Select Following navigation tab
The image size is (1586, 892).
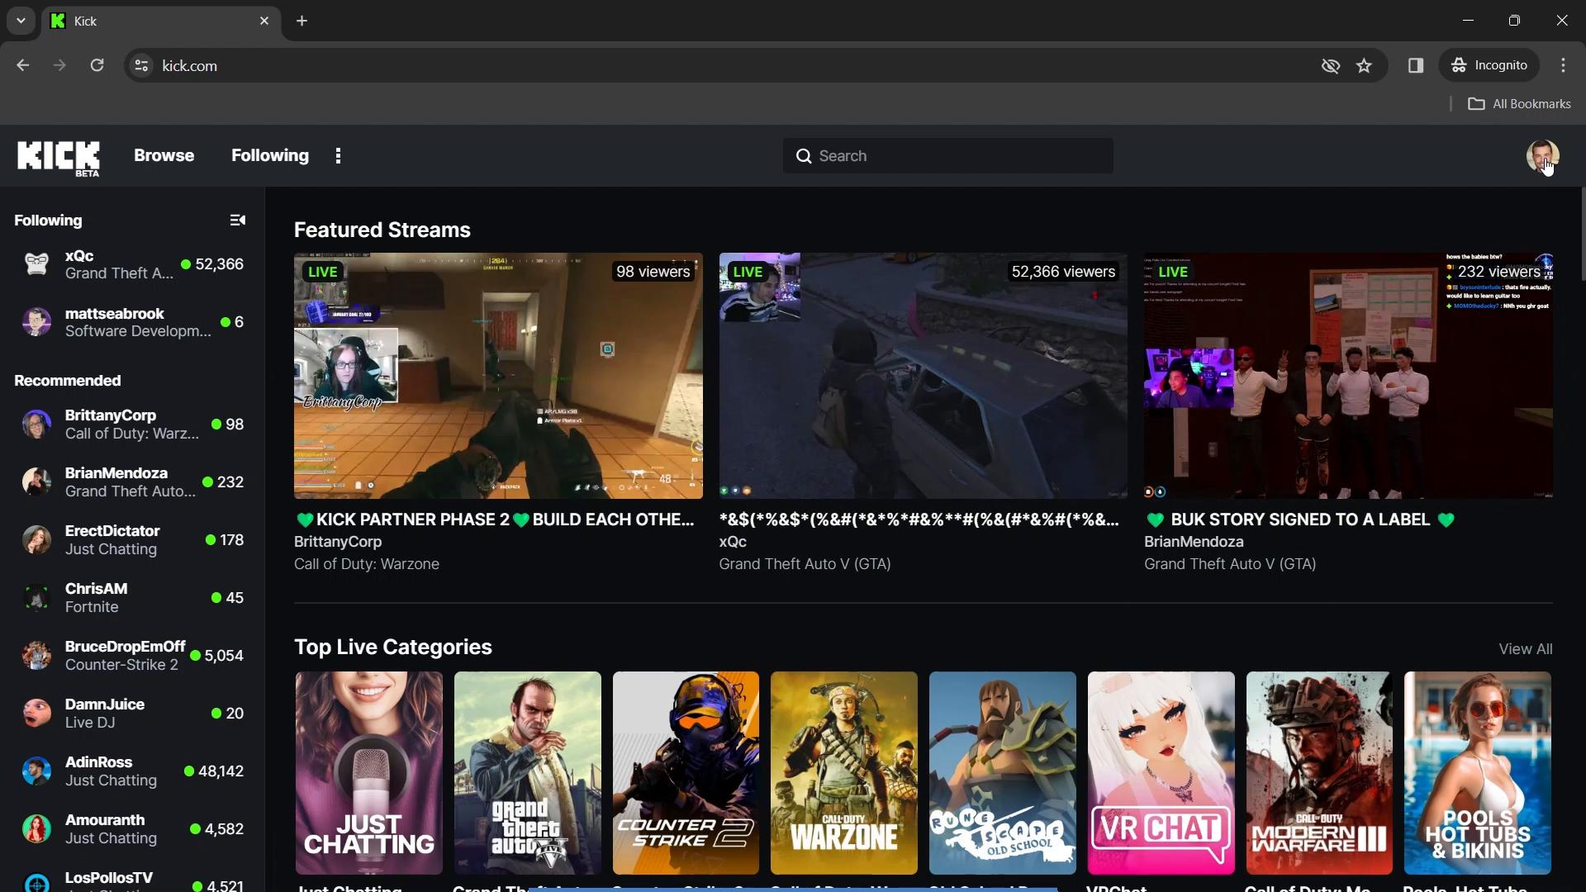[x=270, y=154]
